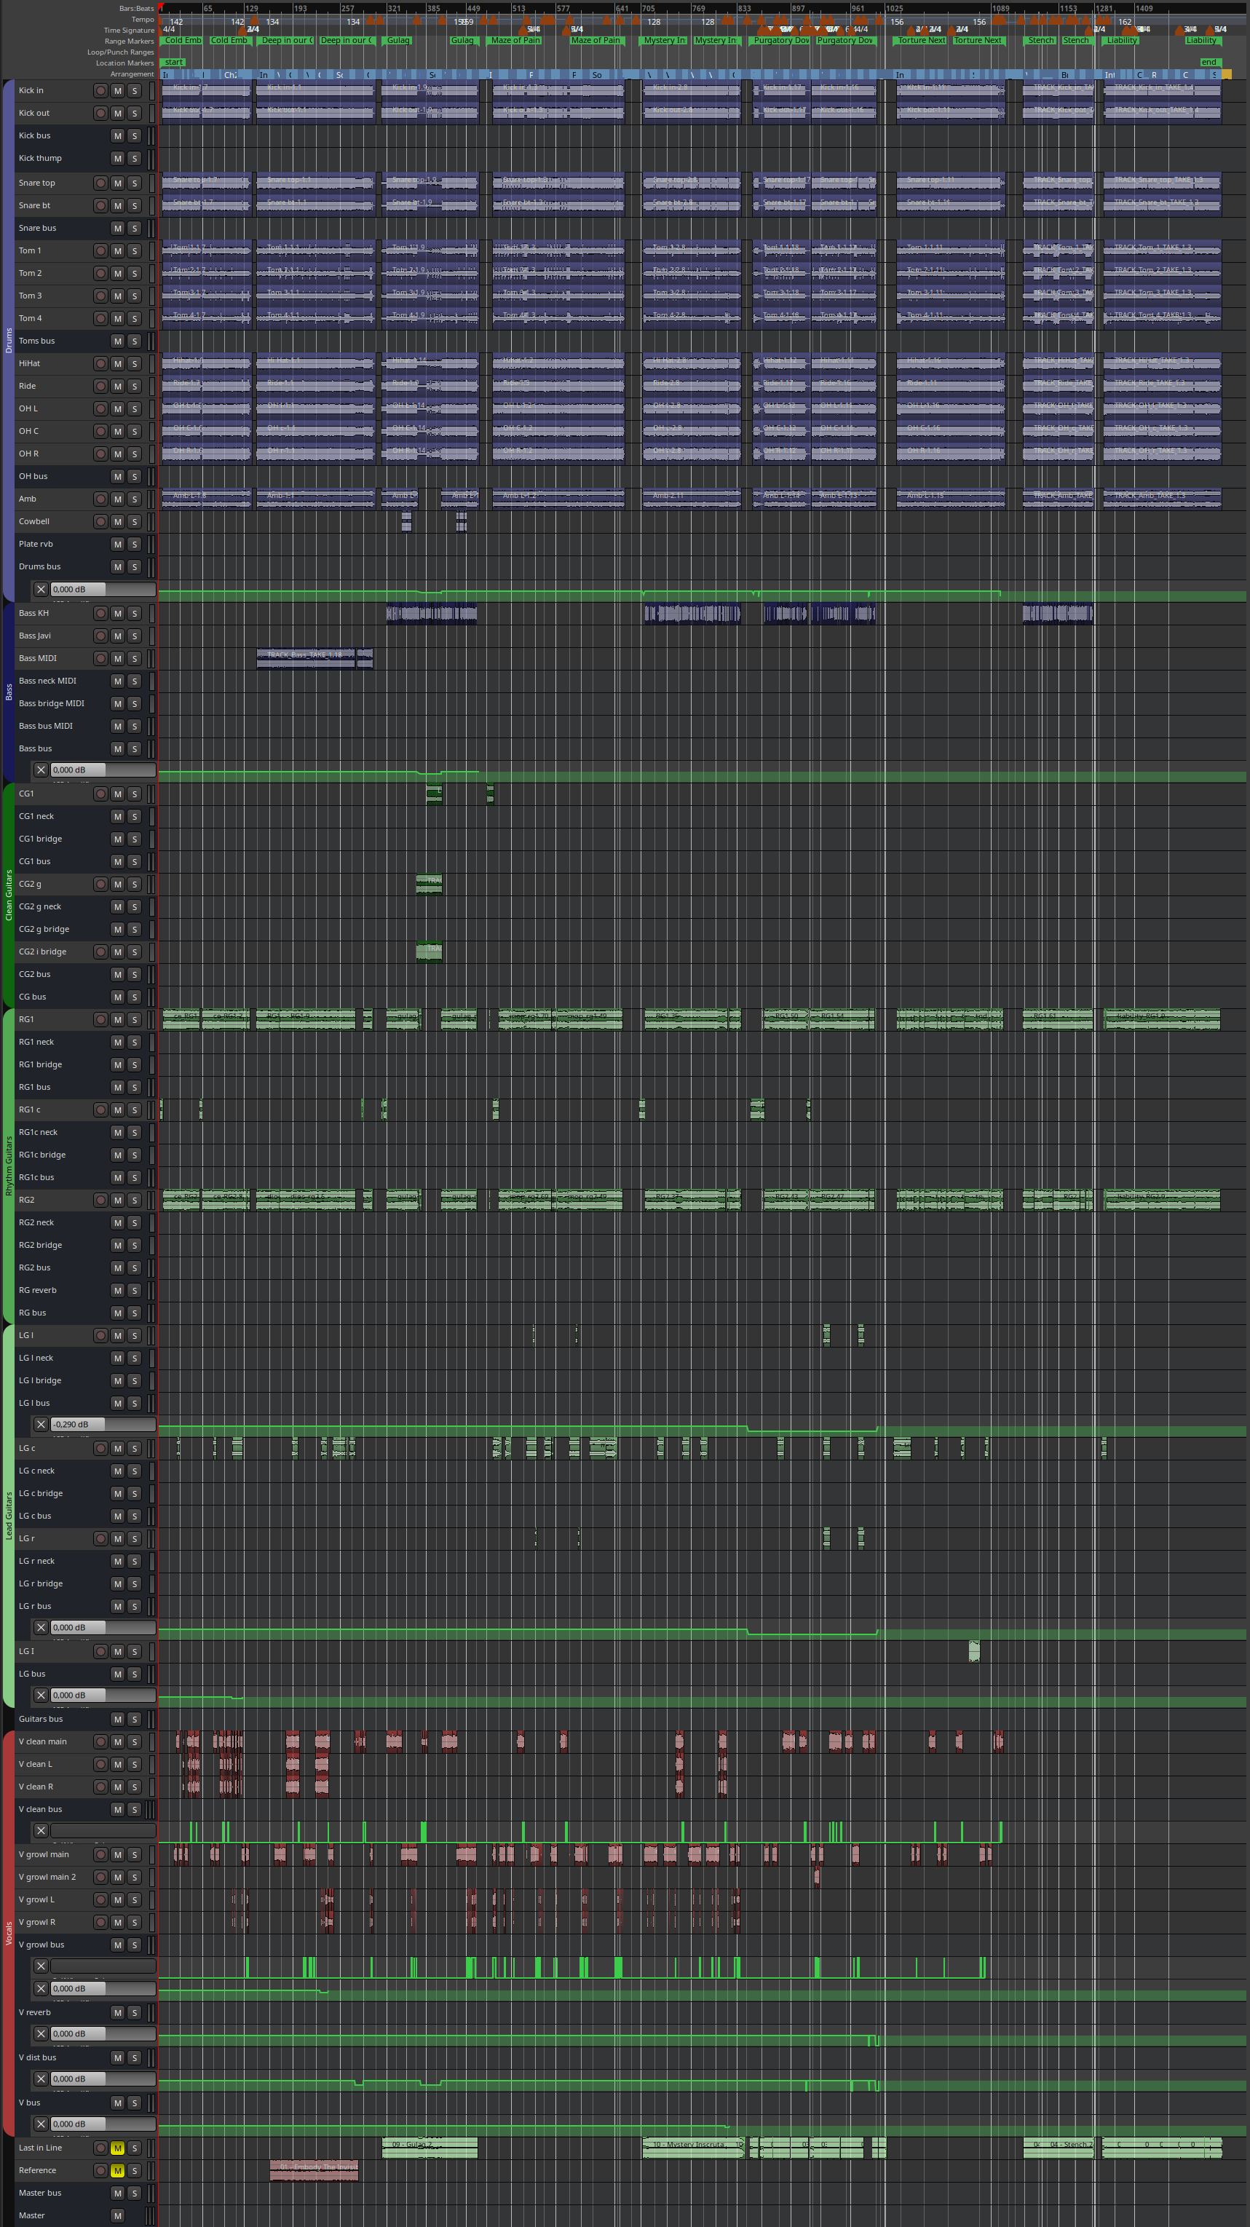Select the Kick thump track name
1250x2227 pixels.
pos(41,158)
